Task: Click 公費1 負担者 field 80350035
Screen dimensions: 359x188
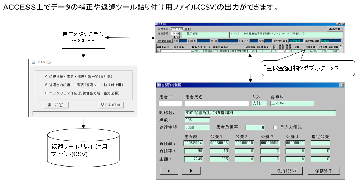Action: [x=219, y=143]
